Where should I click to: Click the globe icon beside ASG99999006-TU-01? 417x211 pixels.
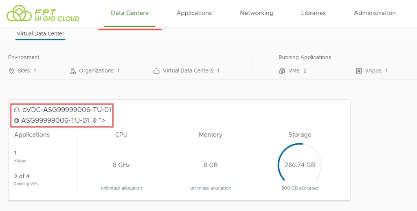(17, 121)
